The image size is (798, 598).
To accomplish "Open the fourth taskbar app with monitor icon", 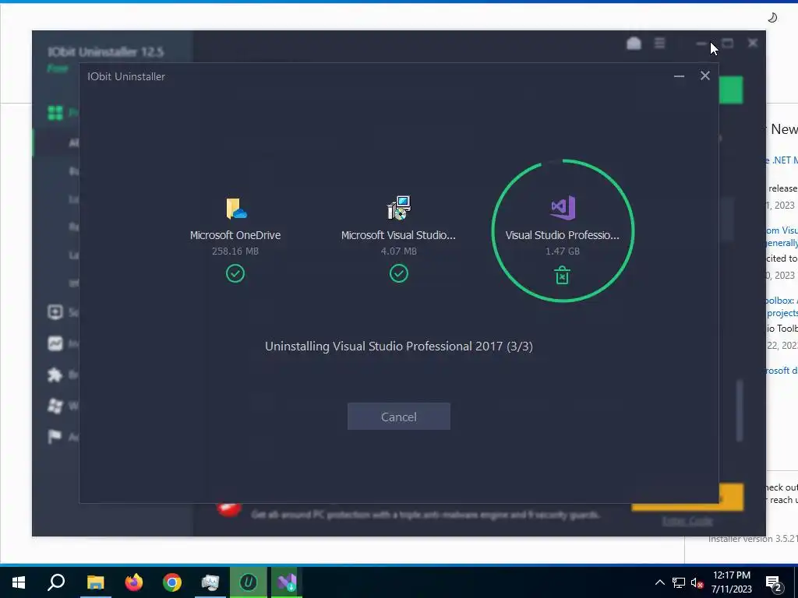I will (210, 582).
